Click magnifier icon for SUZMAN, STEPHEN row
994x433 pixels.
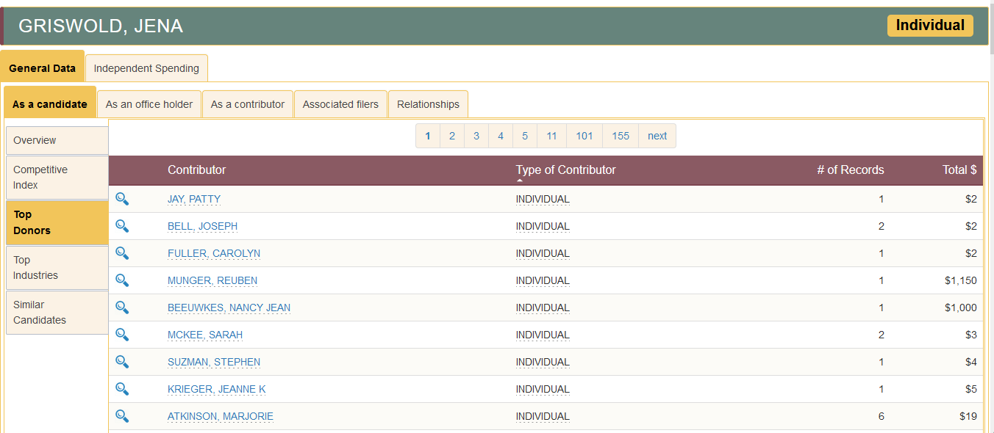pos(122,362)
